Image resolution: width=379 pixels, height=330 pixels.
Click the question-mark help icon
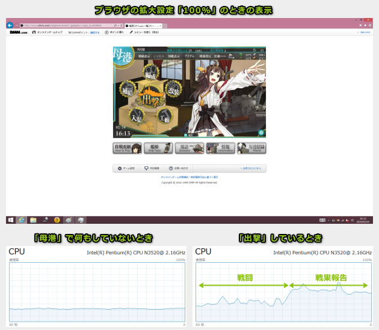[171, 168]
